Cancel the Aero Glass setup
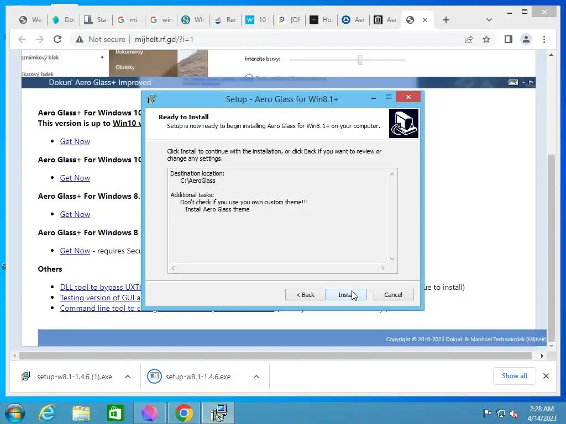Image resolution: width=566 pixels, height=424 pixels. 394,295
